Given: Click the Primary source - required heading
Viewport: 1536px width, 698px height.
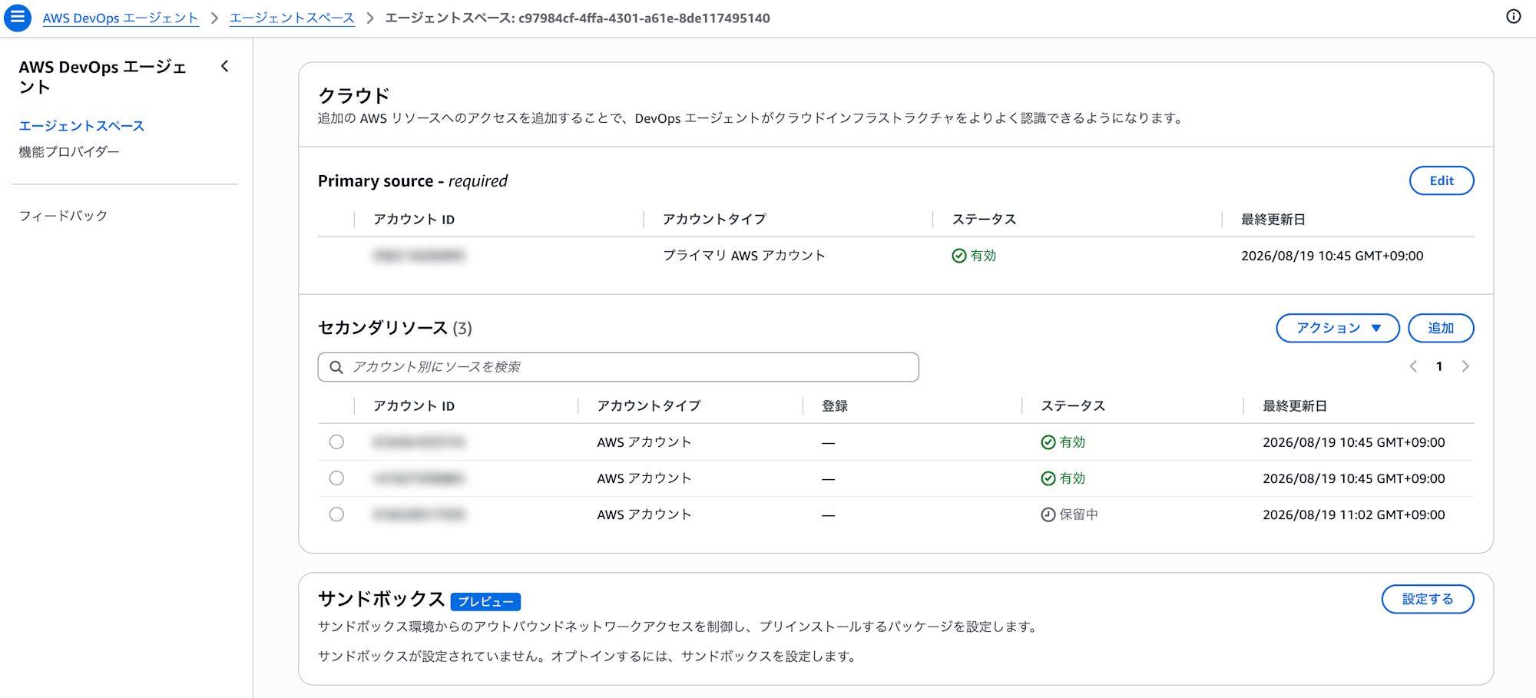Looking at the screenshot, I should pos(412,181).
